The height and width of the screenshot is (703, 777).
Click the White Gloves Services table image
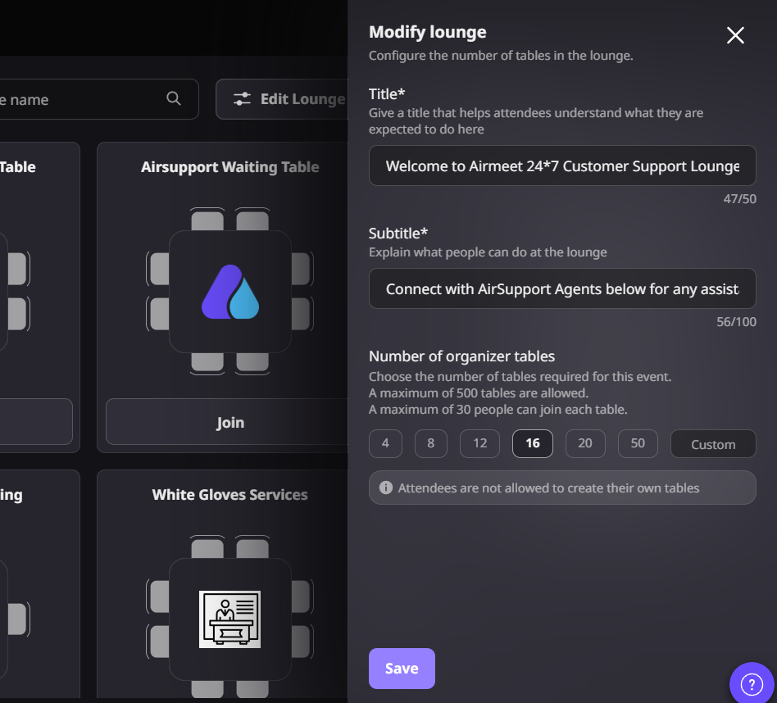pos(230,619)
